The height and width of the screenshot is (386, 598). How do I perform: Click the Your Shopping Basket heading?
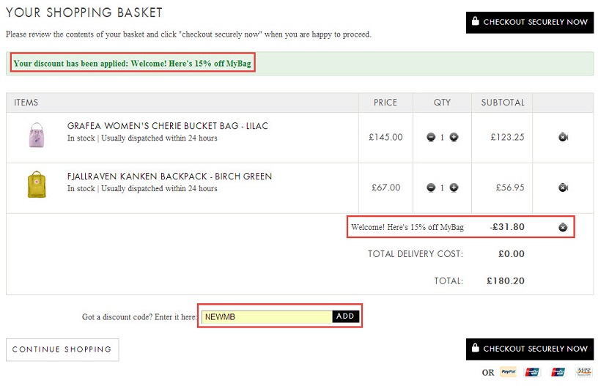click(84, 12)
